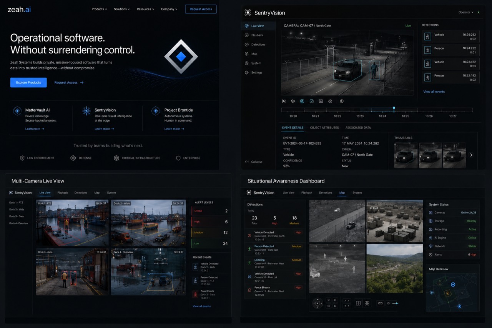Open the Settings gear in the sidebar
Image resolution: width=492 pixels, height=328 pixels.
click(247, 72)
